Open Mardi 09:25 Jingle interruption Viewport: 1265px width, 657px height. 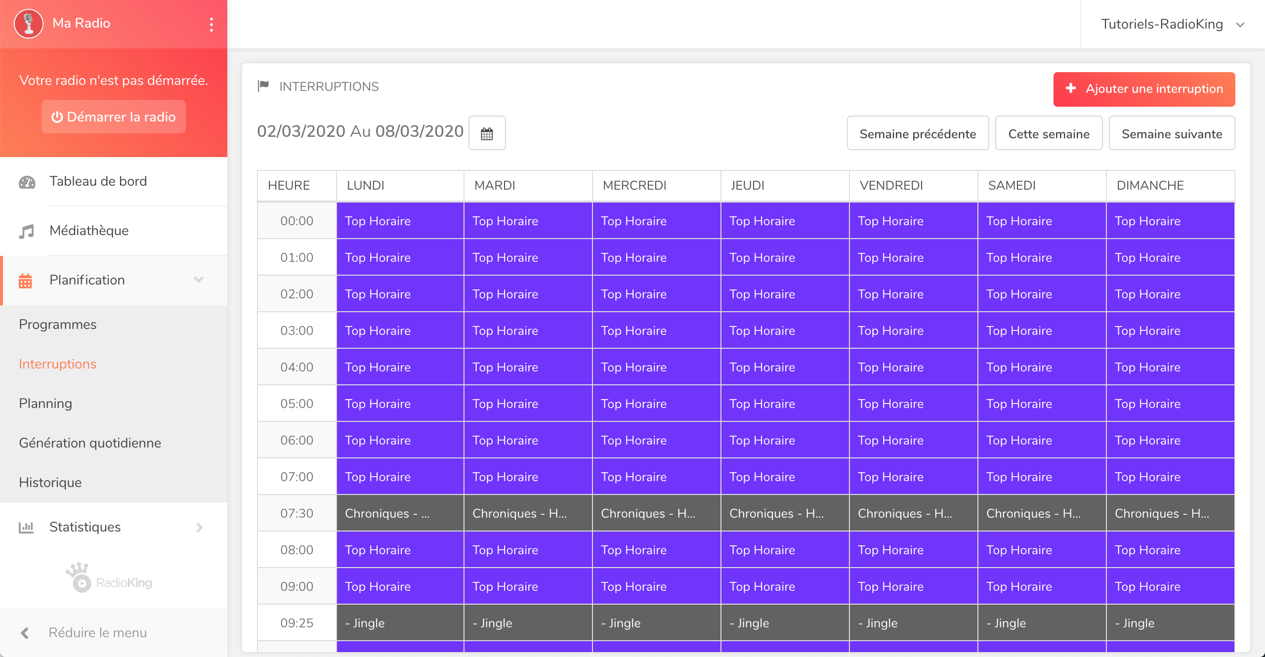pyautogui.click(x=528, y=623)
